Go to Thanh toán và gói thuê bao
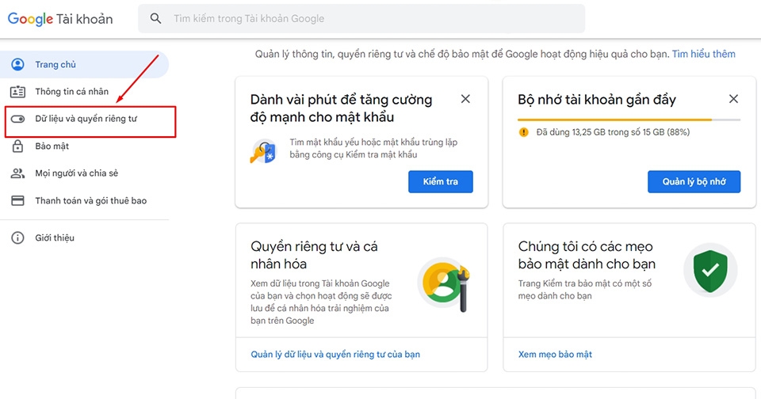Image resolution: width=761 pixels, height=399 pixels. tap(90, 201)
